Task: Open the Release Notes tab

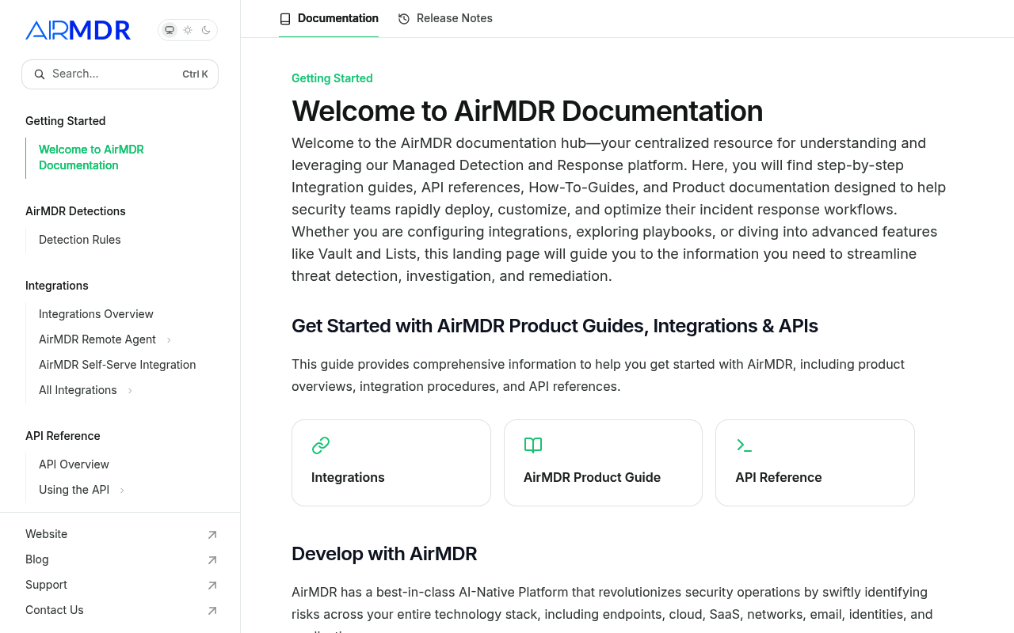Action: tap(445, 18)
